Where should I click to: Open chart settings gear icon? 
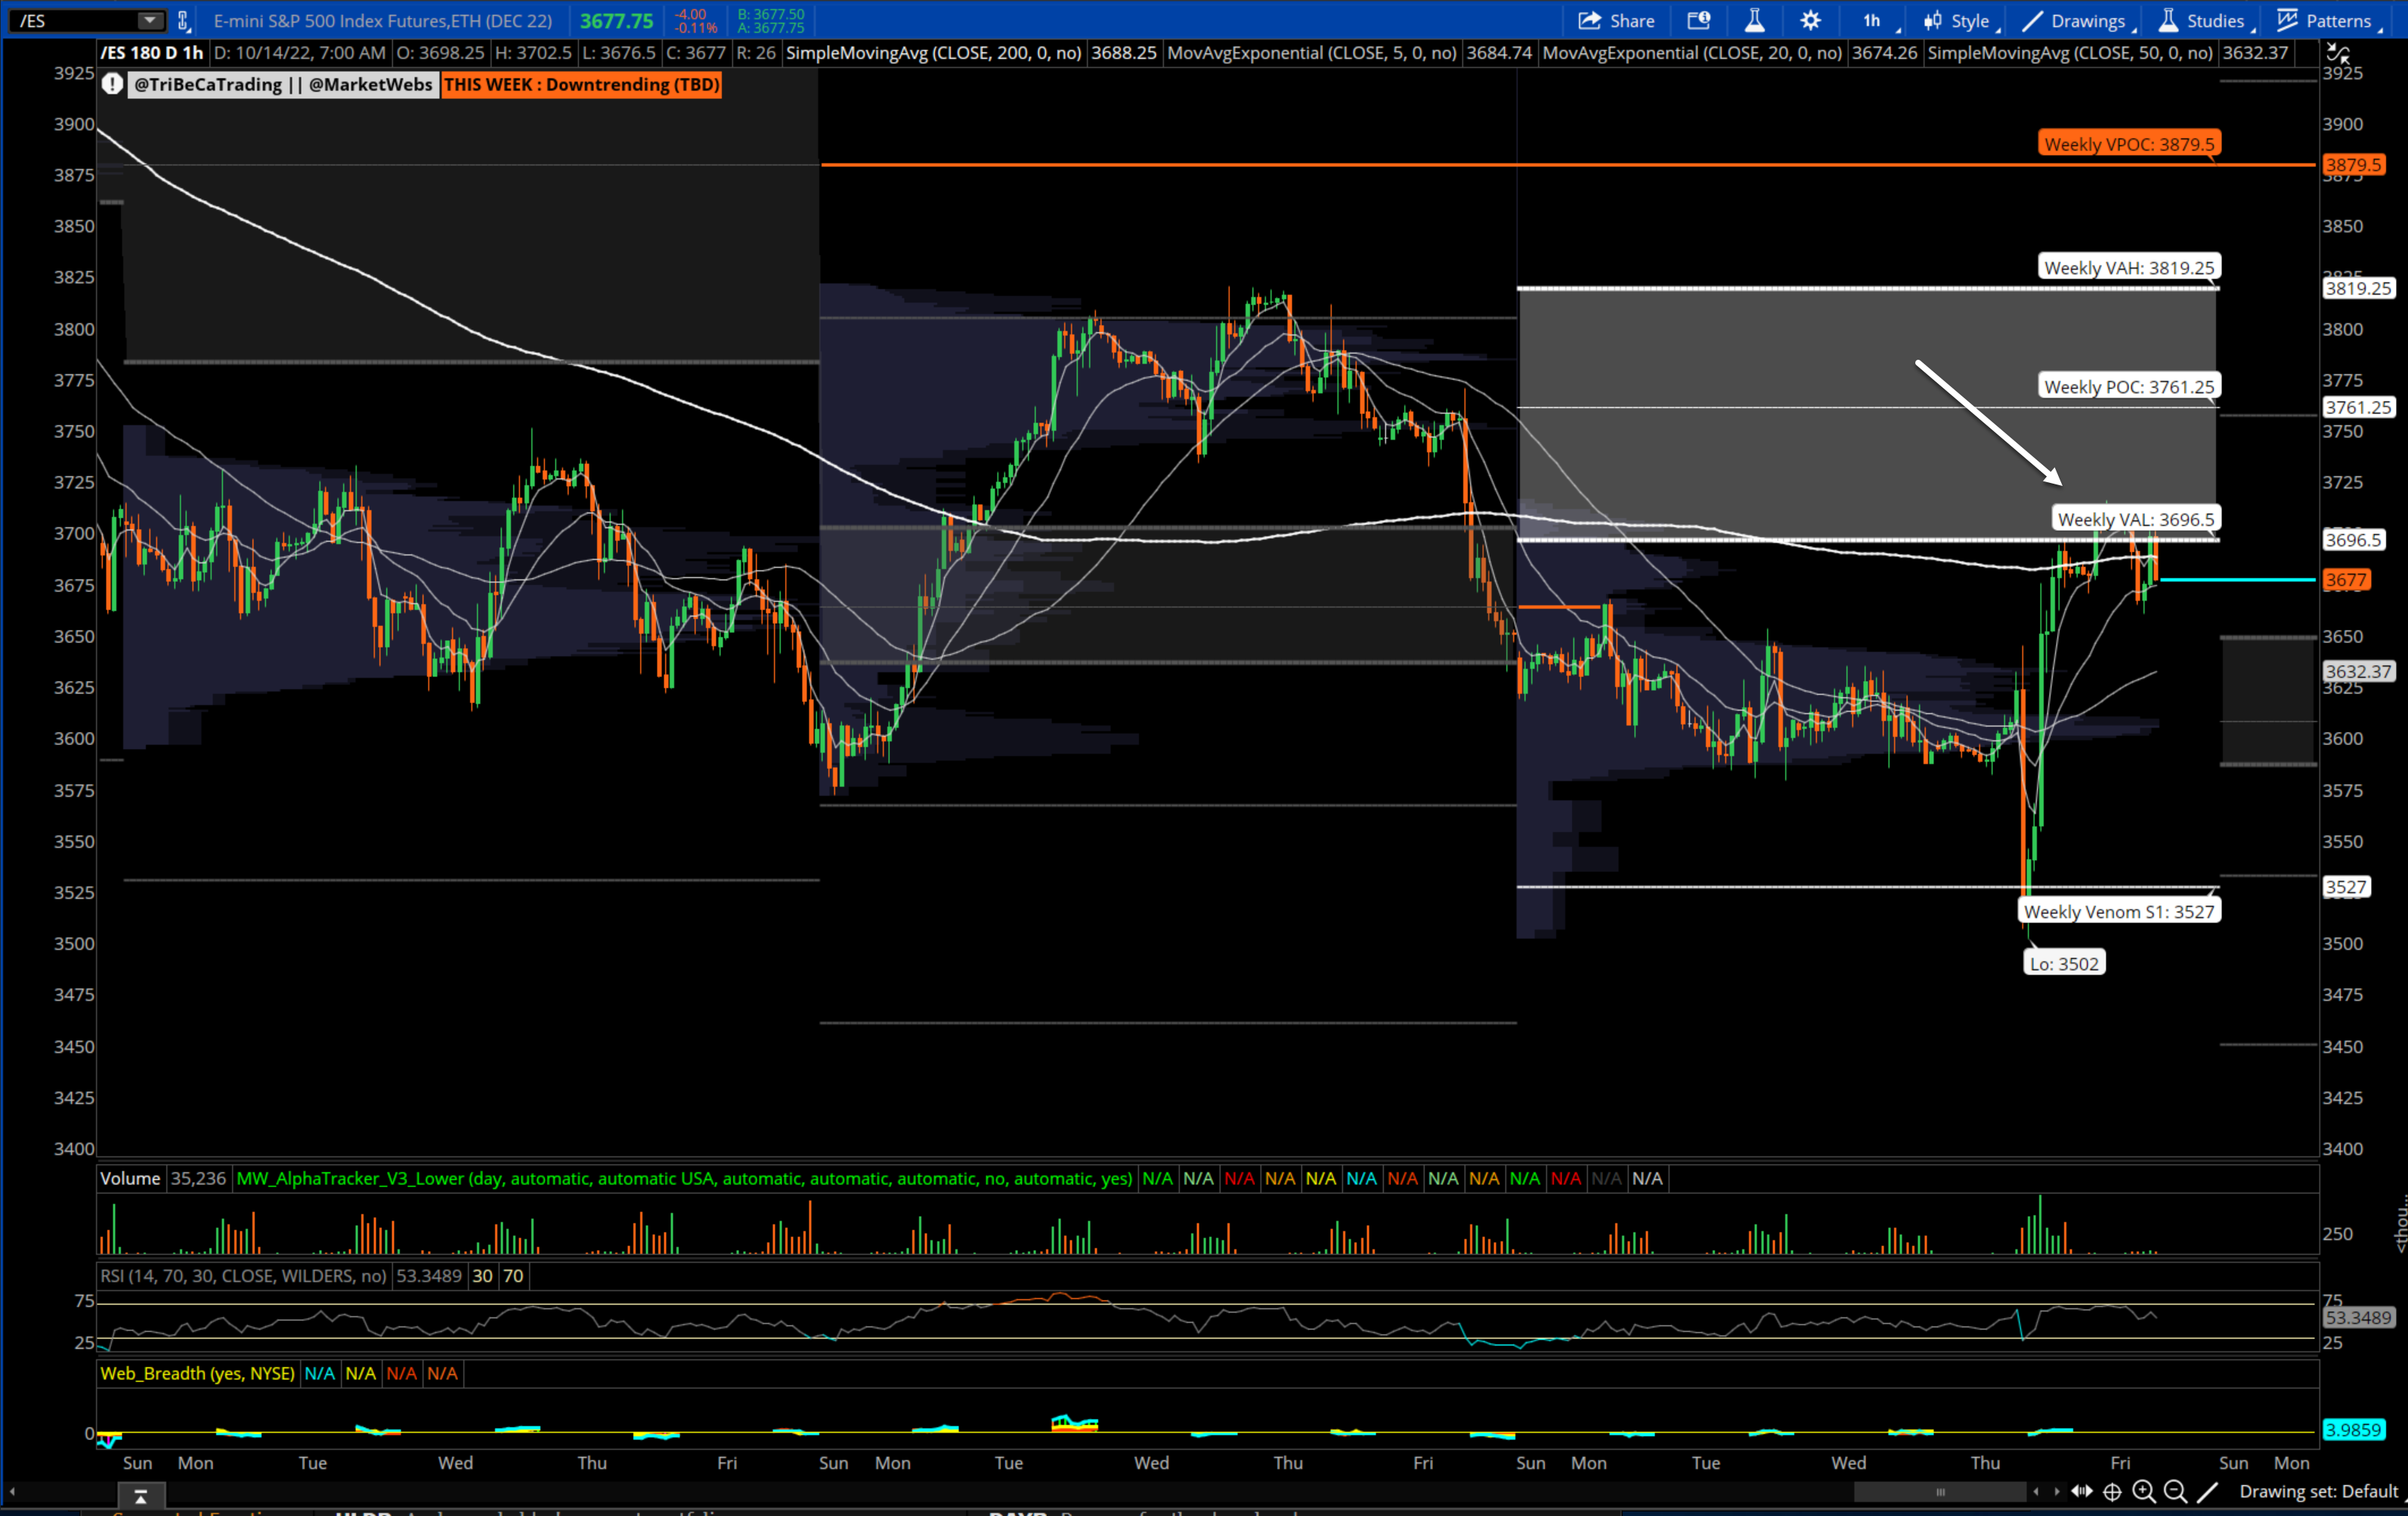coord(1810,21)
